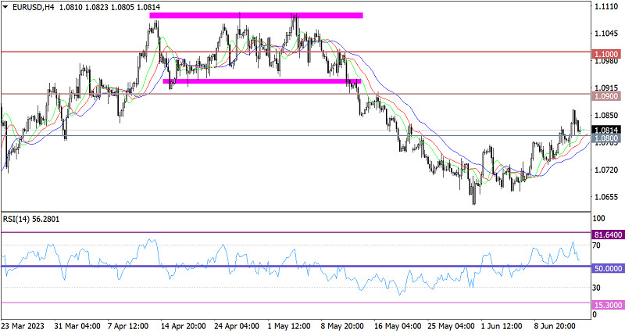The image size is (625, 333).
Task: Click the pink 15.3000 RSI level tag
Action: pos(606,303)
